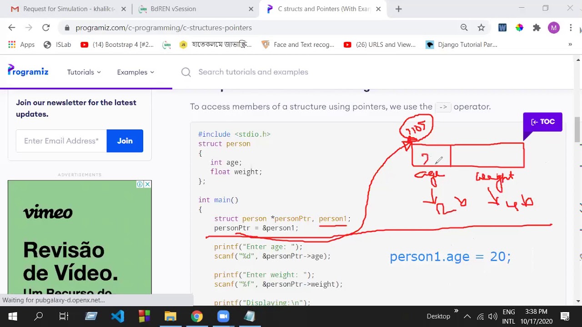
Task: Show hidden system tray icons
Action: click(467, 317)
